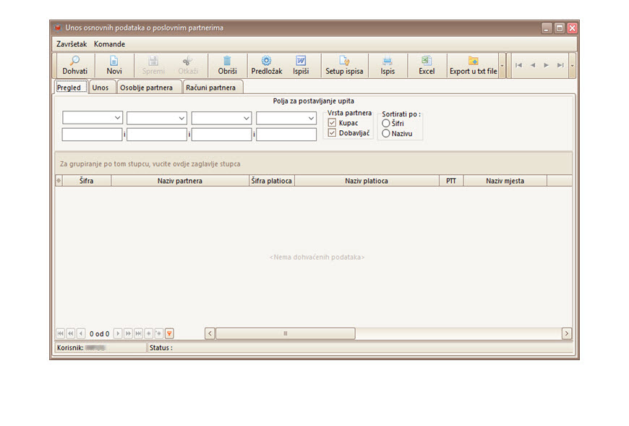The width and height of the screenshot is (629, 426).
Task: Go to next record in toolbar navigator
Action: [547, 65]
